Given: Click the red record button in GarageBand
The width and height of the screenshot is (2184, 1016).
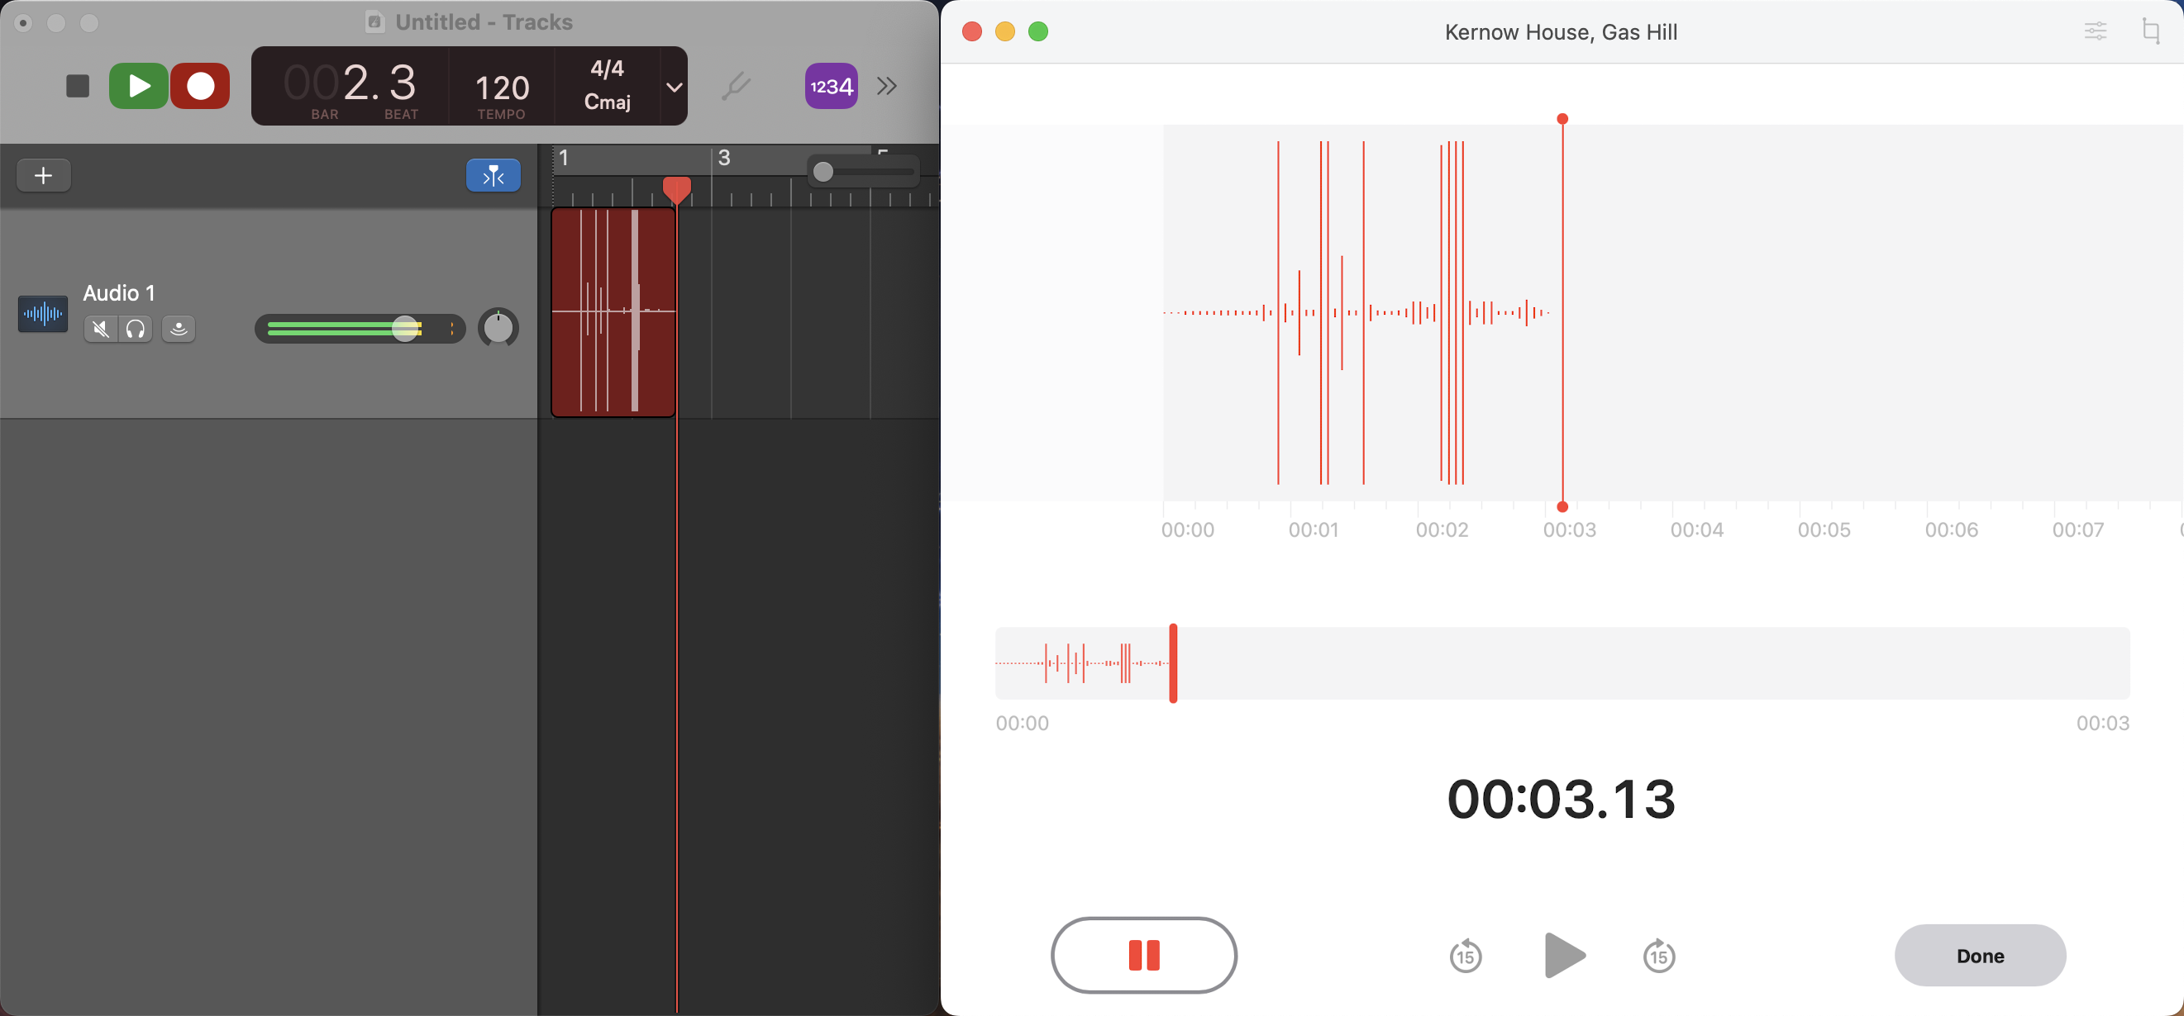Looking at the screenshot, I should [200, 86].
